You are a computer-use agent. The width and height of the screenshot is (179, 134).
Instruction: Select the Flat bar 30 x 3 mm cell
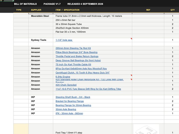click(93, 32)
